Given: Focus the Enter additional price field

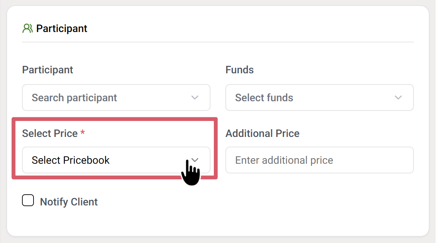Looking at the screenshot, I should pyautogui.click(x=319, y=160).
